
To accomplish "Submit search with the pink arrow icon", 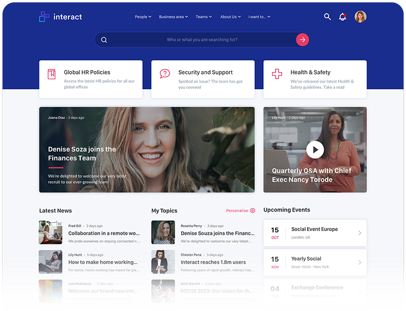I will (x=302, y=39).
